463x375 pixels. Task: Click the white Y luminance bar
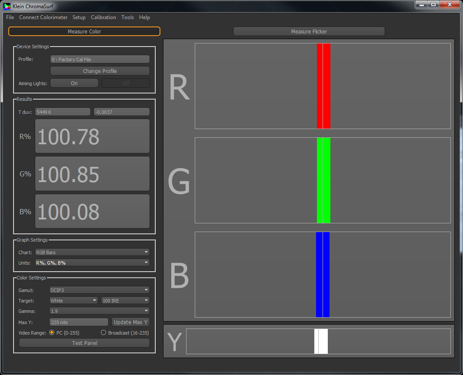pyautogui.click(x=321, y=342)
